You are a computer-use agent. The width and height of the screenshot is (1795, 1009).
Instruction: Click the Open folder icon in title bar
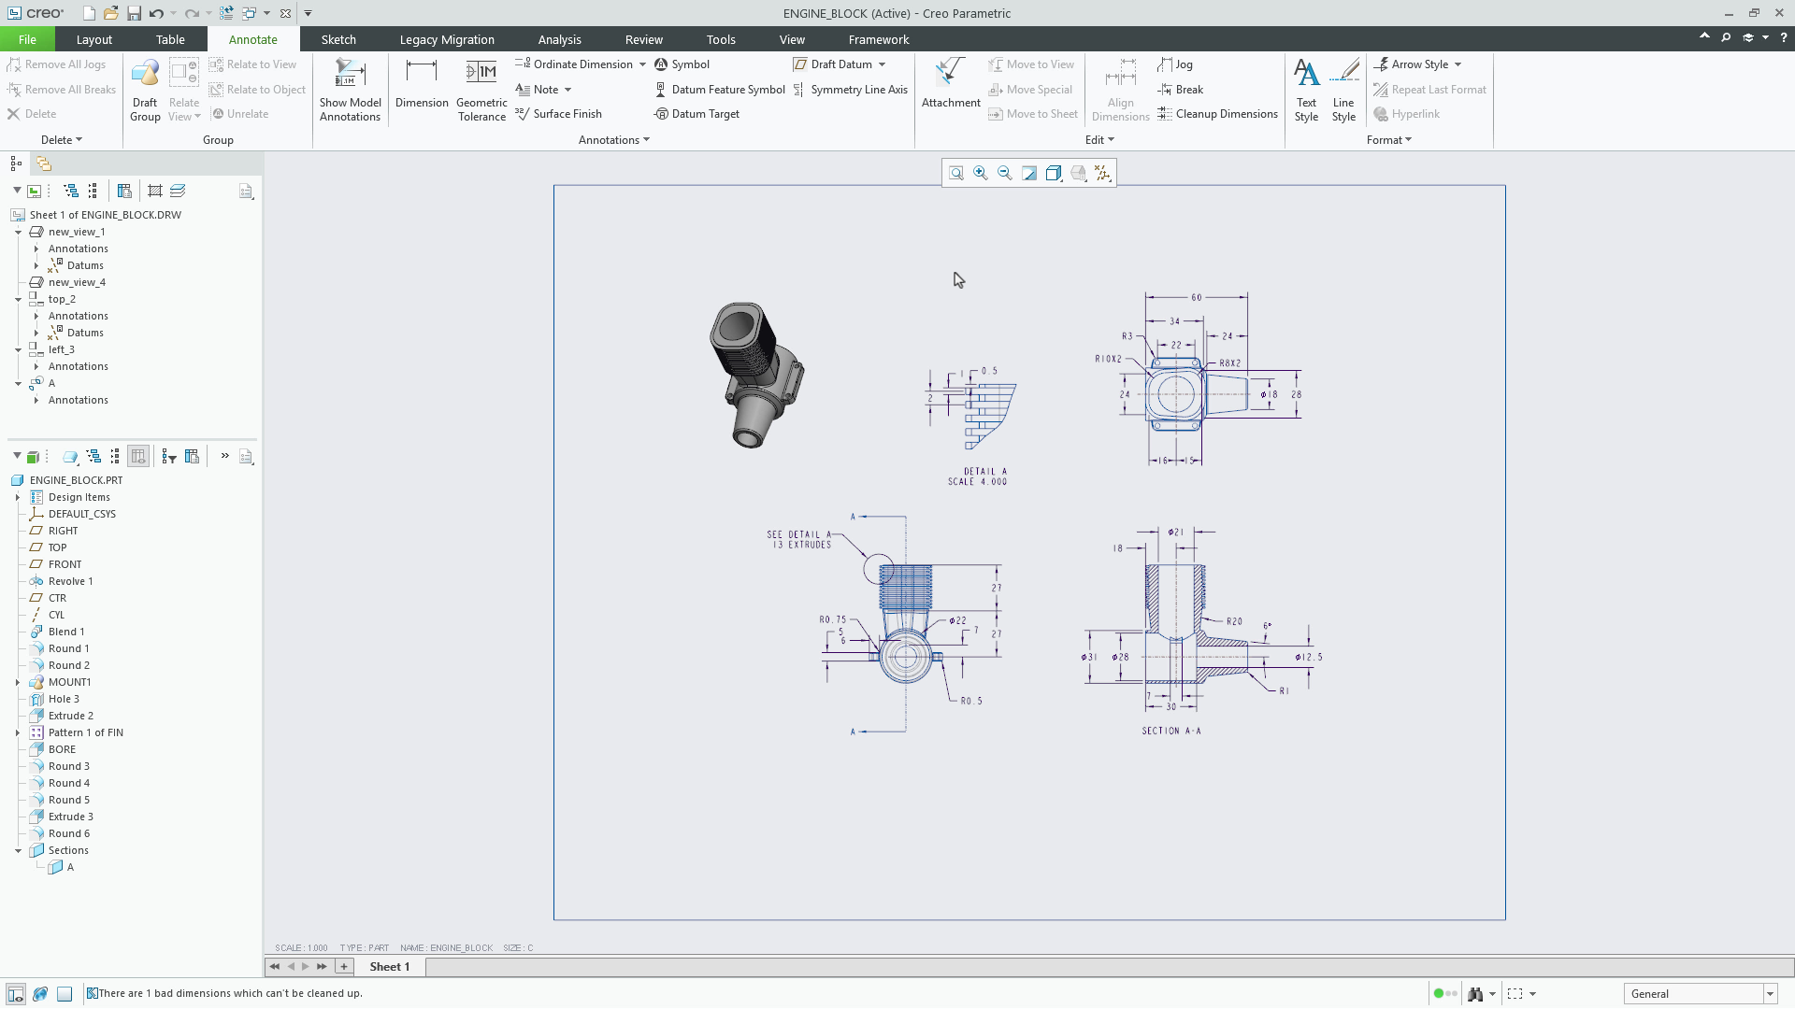110,13
